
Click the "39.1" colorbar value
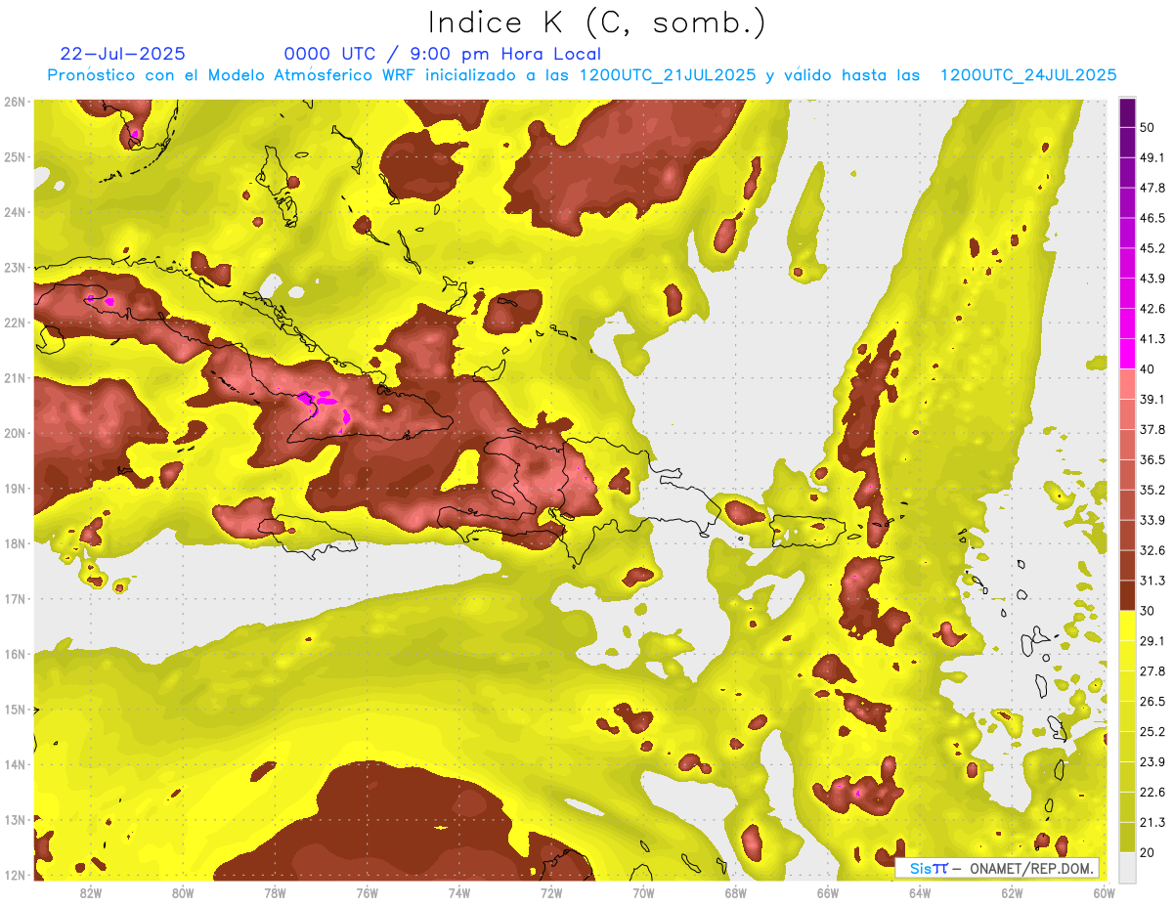(x=1152, y=400)
